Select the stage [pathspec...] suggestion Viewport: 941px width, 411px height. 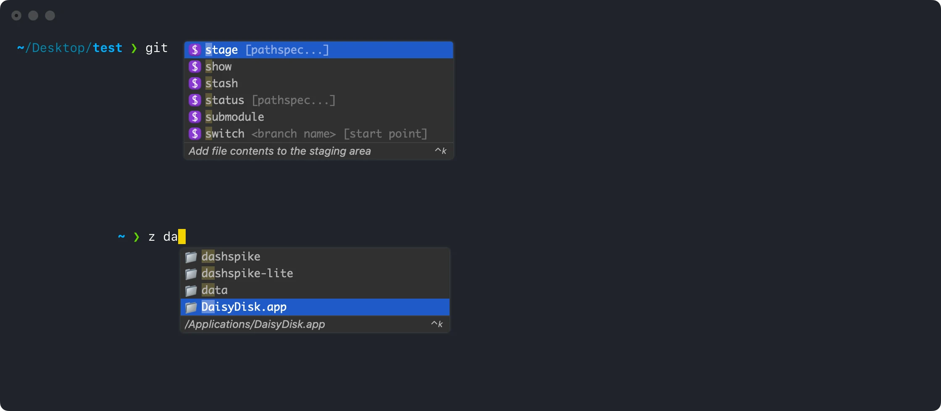pos(267,50)
